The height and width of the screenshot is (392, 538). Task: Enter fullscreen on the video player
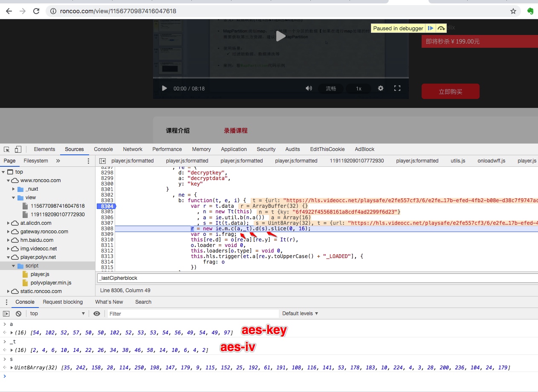point(397,88)
